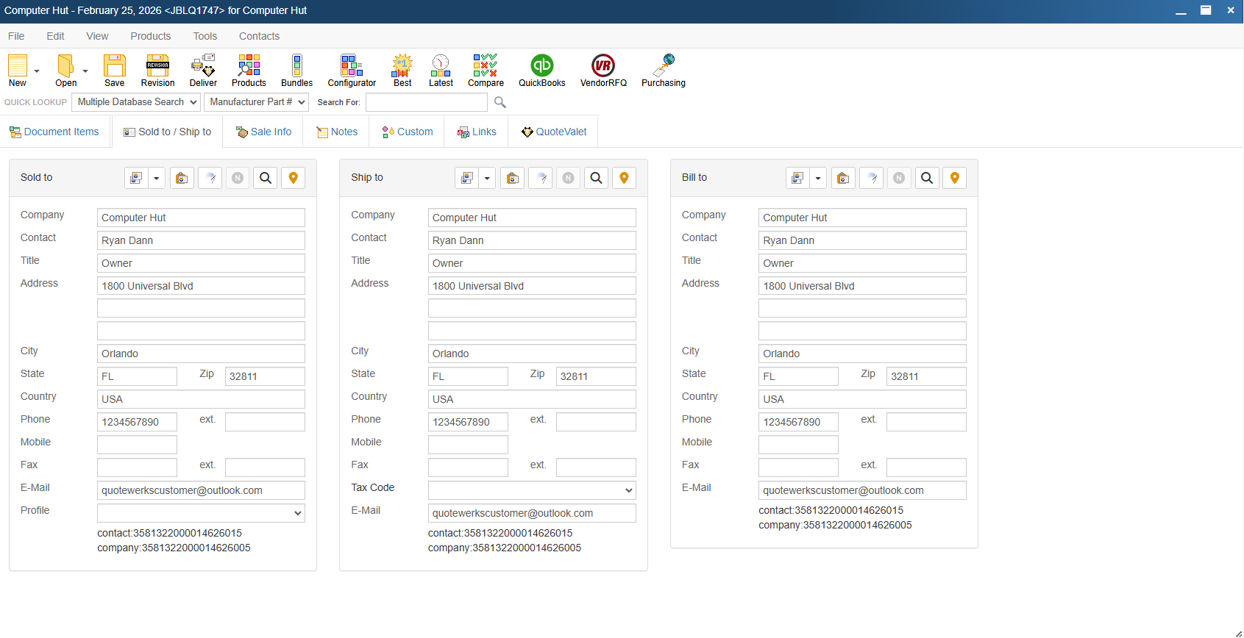
Task: Click the Sold to E-Mail field
Action: point(201,490)
